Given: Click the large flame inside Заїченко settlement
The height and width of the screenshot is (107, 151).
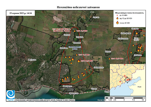Looking at the screenshot, I should 137,33.
